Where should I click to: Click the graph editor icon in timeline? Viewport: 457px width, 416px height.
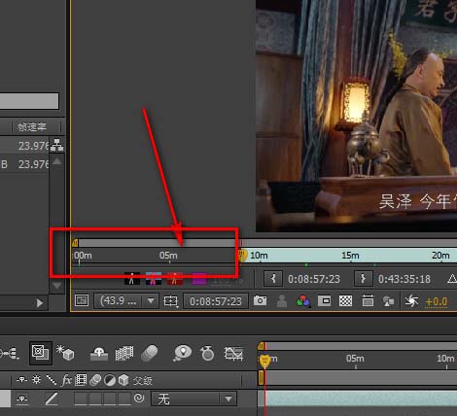[233, 353]
